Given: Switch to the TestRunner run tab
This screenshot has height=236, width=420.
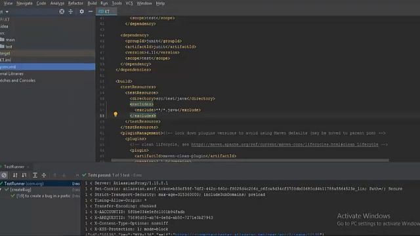Looking at the screenshot, I should 14,167.
